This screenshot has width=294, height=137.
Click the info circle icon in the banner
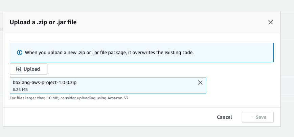(x=20, y=53)
